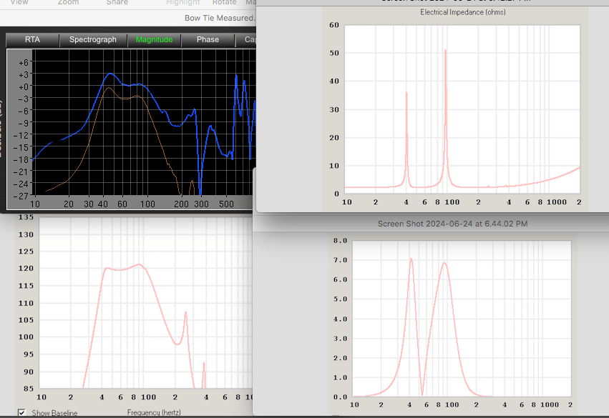Viewport: 609px width, 418px height.
Task: Click the shorter impedance peak near 40 Hz
Action: click(406, 93)
